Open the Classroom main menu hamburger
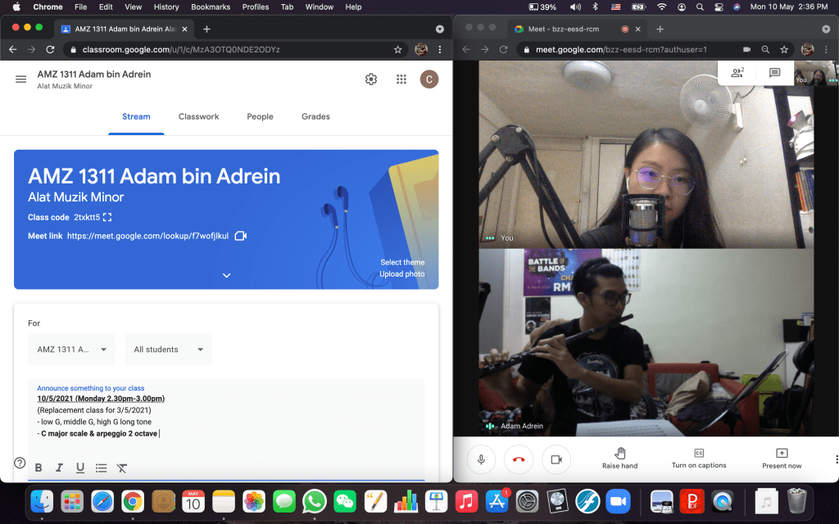Image resolution: width=839 pixels, height=524 pixels. [20, 79]
